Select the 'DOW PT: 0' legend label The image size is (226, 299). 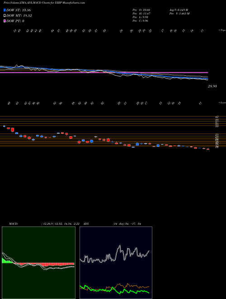15,21
